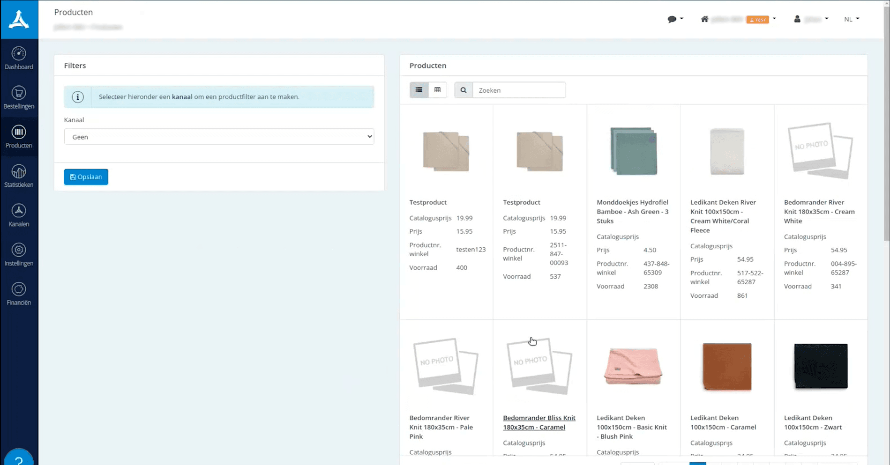Viewport: 890px width, 465px height.
Task: Click the voorraad value 2308
Action: pos(651,286)
